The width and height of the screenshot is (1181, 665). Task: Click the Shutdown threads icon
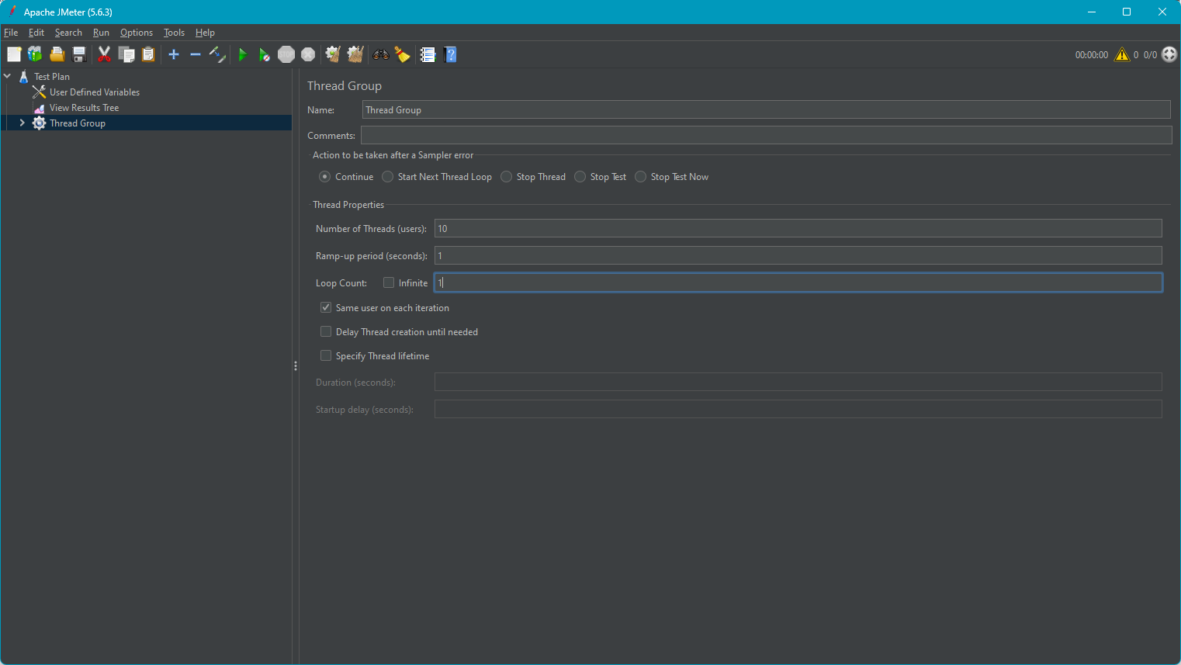pyautogui.click(x=308, y=54)
